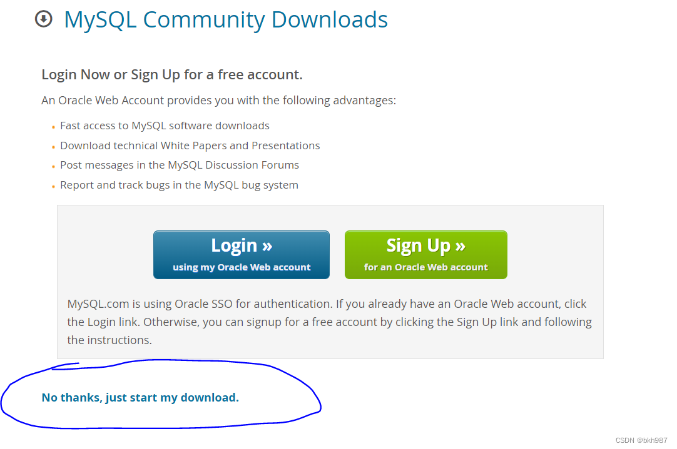Click 'Post messages in the MySQL Discussion Forums'
The width and height of the screenshot is (677, 449).
tap(179, 165)
